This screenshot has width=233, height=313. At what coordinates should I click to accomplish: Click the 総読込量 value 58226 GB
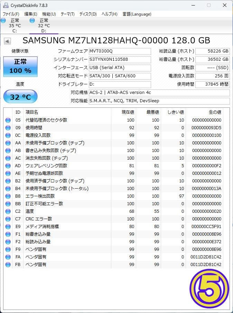[213, 51]
